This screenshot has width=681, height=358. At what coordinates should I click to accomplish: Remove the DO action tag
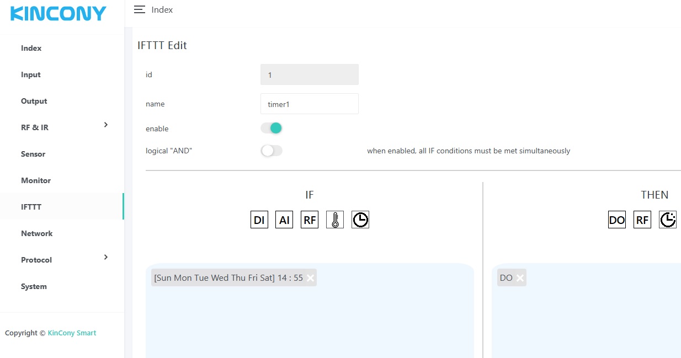(520, 278)
